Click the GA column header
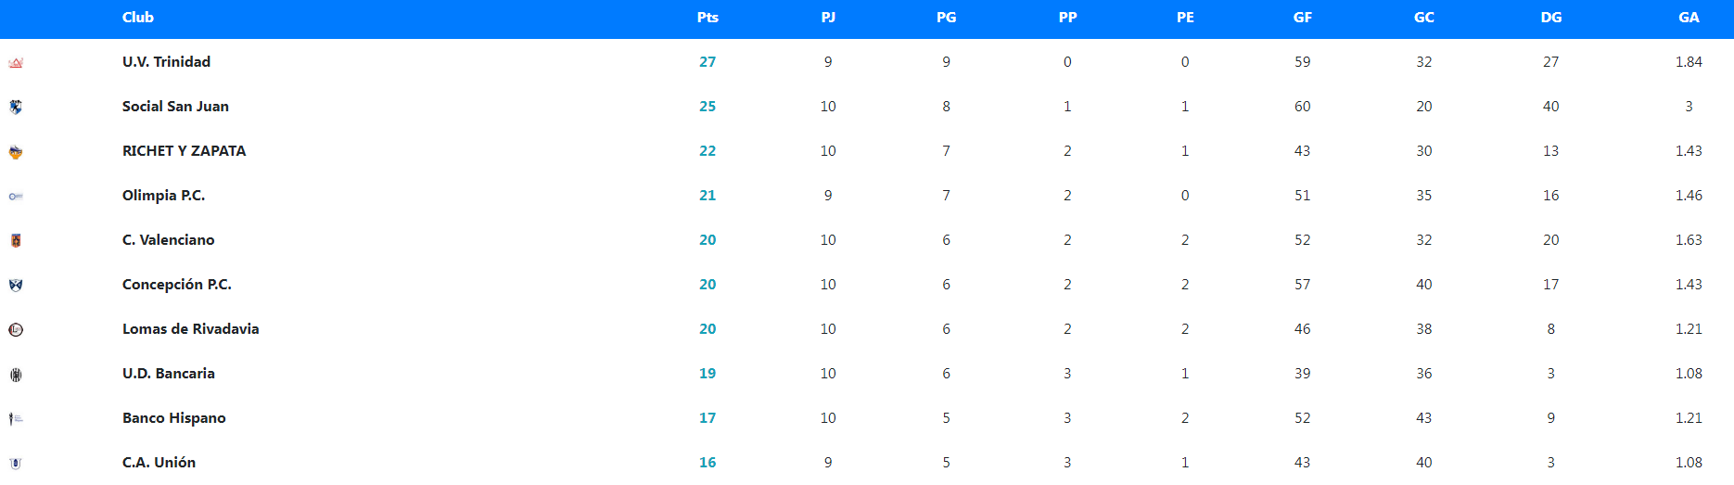 point(1689,18)
